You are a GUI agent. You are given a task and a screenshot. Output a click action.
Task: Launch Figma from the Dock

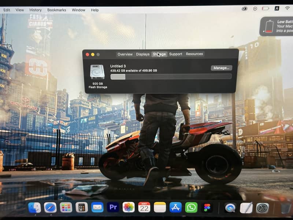pos(207,208)
